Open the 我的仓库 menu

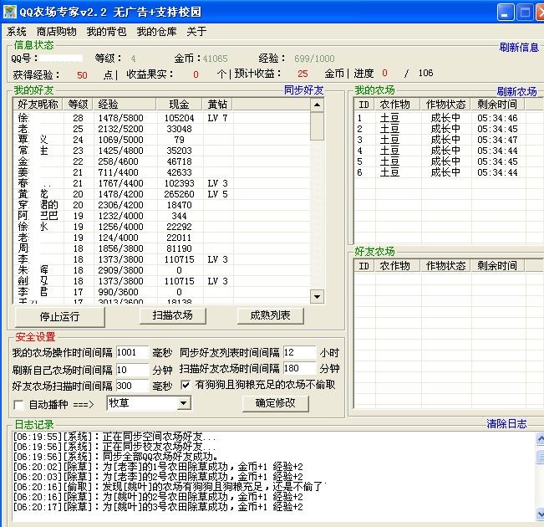point(156,32)
